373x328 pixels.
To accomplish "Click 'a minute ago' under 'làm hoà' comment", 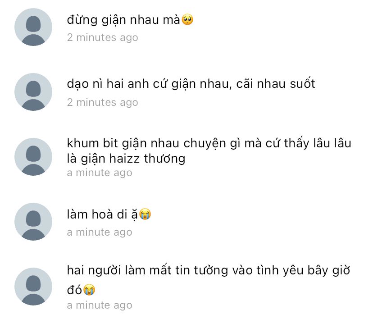I will [100, 232].
